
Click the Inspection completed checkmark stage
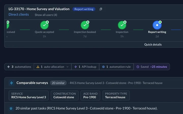(x=122, y=25)
